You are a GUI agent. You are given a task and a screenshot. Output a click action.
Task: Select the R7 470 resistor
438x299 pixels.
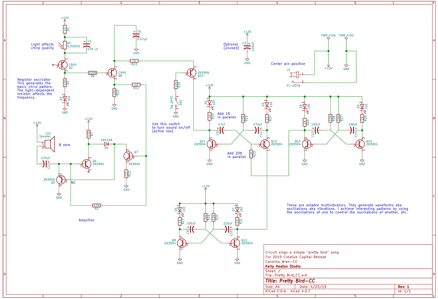[x=88, y=134]
